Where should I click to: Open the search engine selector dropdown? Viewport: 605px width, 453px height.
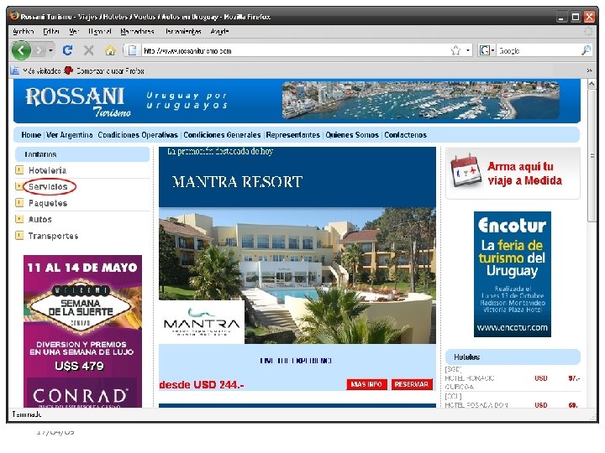(x=487, y=50)
